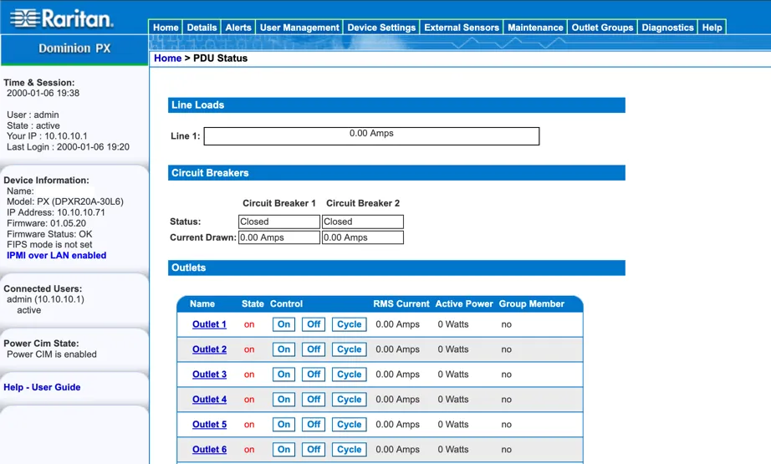Turn on Outlet 1 with On button
Image resolution: width=771 pixels, height=464 pixels.
click(x=283, y=324)
